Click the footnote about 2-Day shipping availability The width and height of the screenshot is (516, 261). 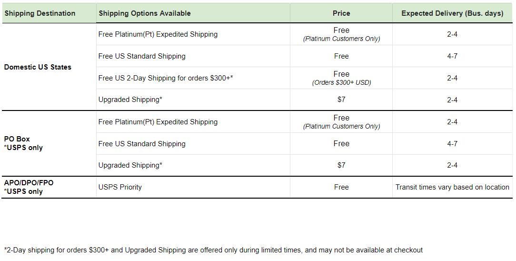214,250
